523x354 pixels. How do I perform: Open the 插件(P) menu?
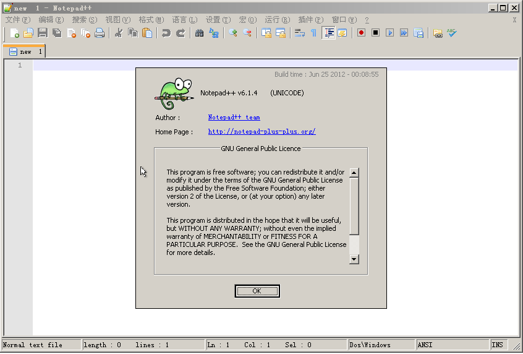click(311, 20)
